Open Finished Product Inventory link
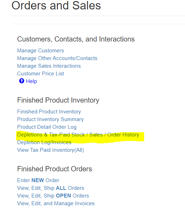Viewport: 185px width, 209px height. pos(49,112)
